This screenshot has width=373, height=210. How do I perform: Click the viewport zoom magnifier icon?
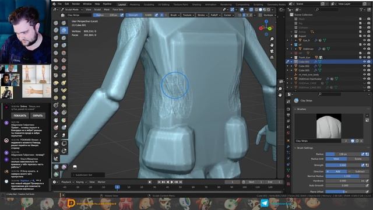coord(272,39)
